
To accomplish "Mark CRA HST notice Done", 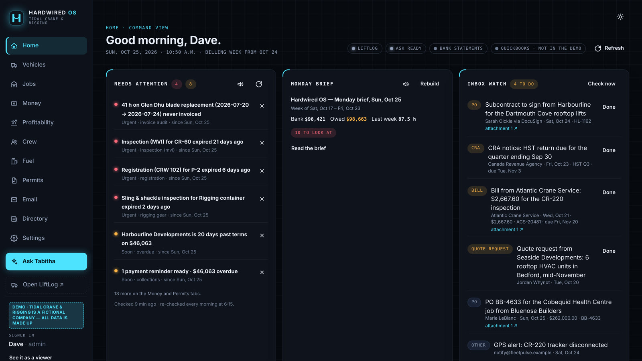I will tap(609, 150).
